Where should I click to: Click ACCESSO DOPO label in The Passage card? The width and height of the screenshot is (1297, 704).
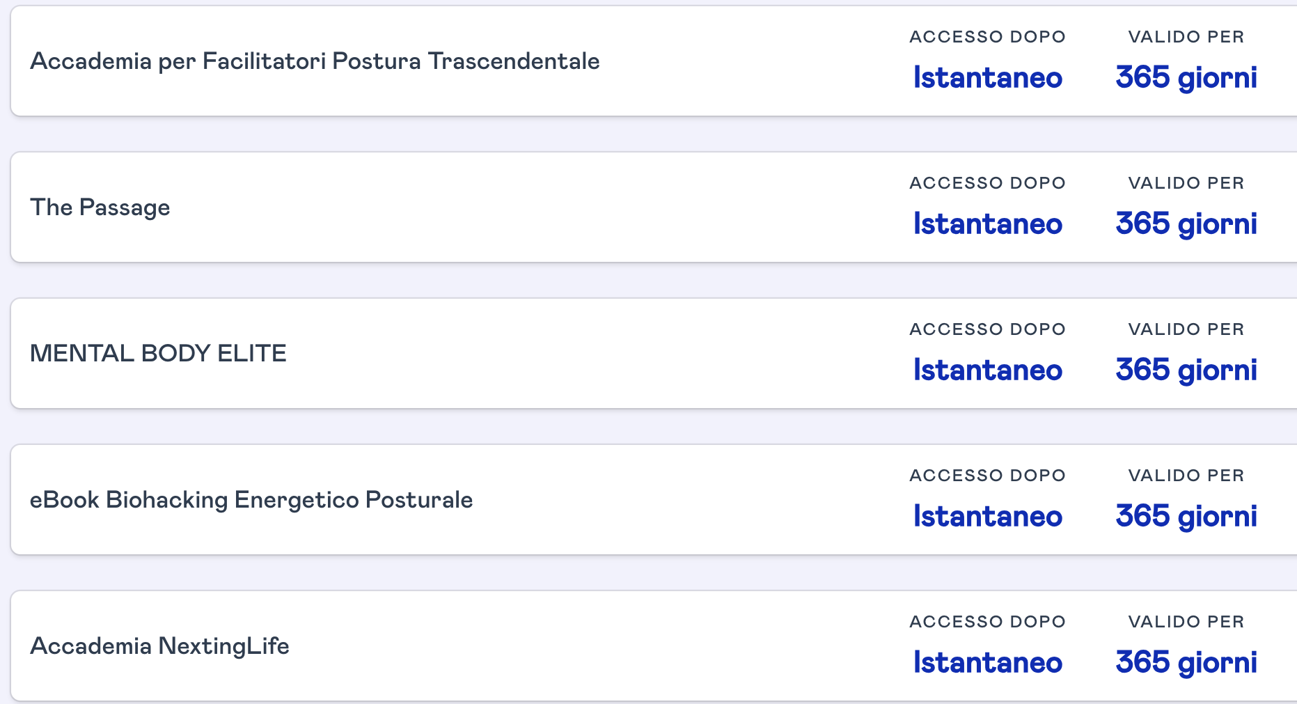click(987, 183)
